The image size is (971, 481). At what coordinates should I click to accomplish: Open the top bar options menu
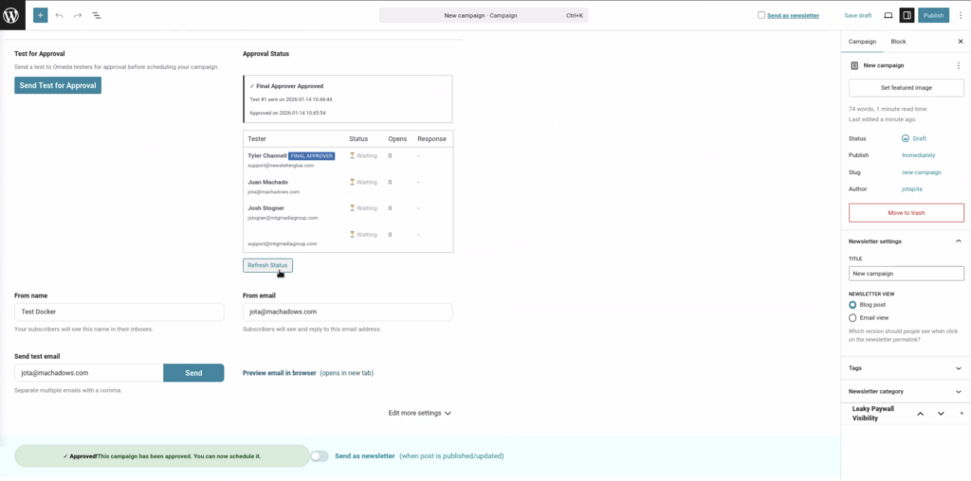tap(960, 15)
